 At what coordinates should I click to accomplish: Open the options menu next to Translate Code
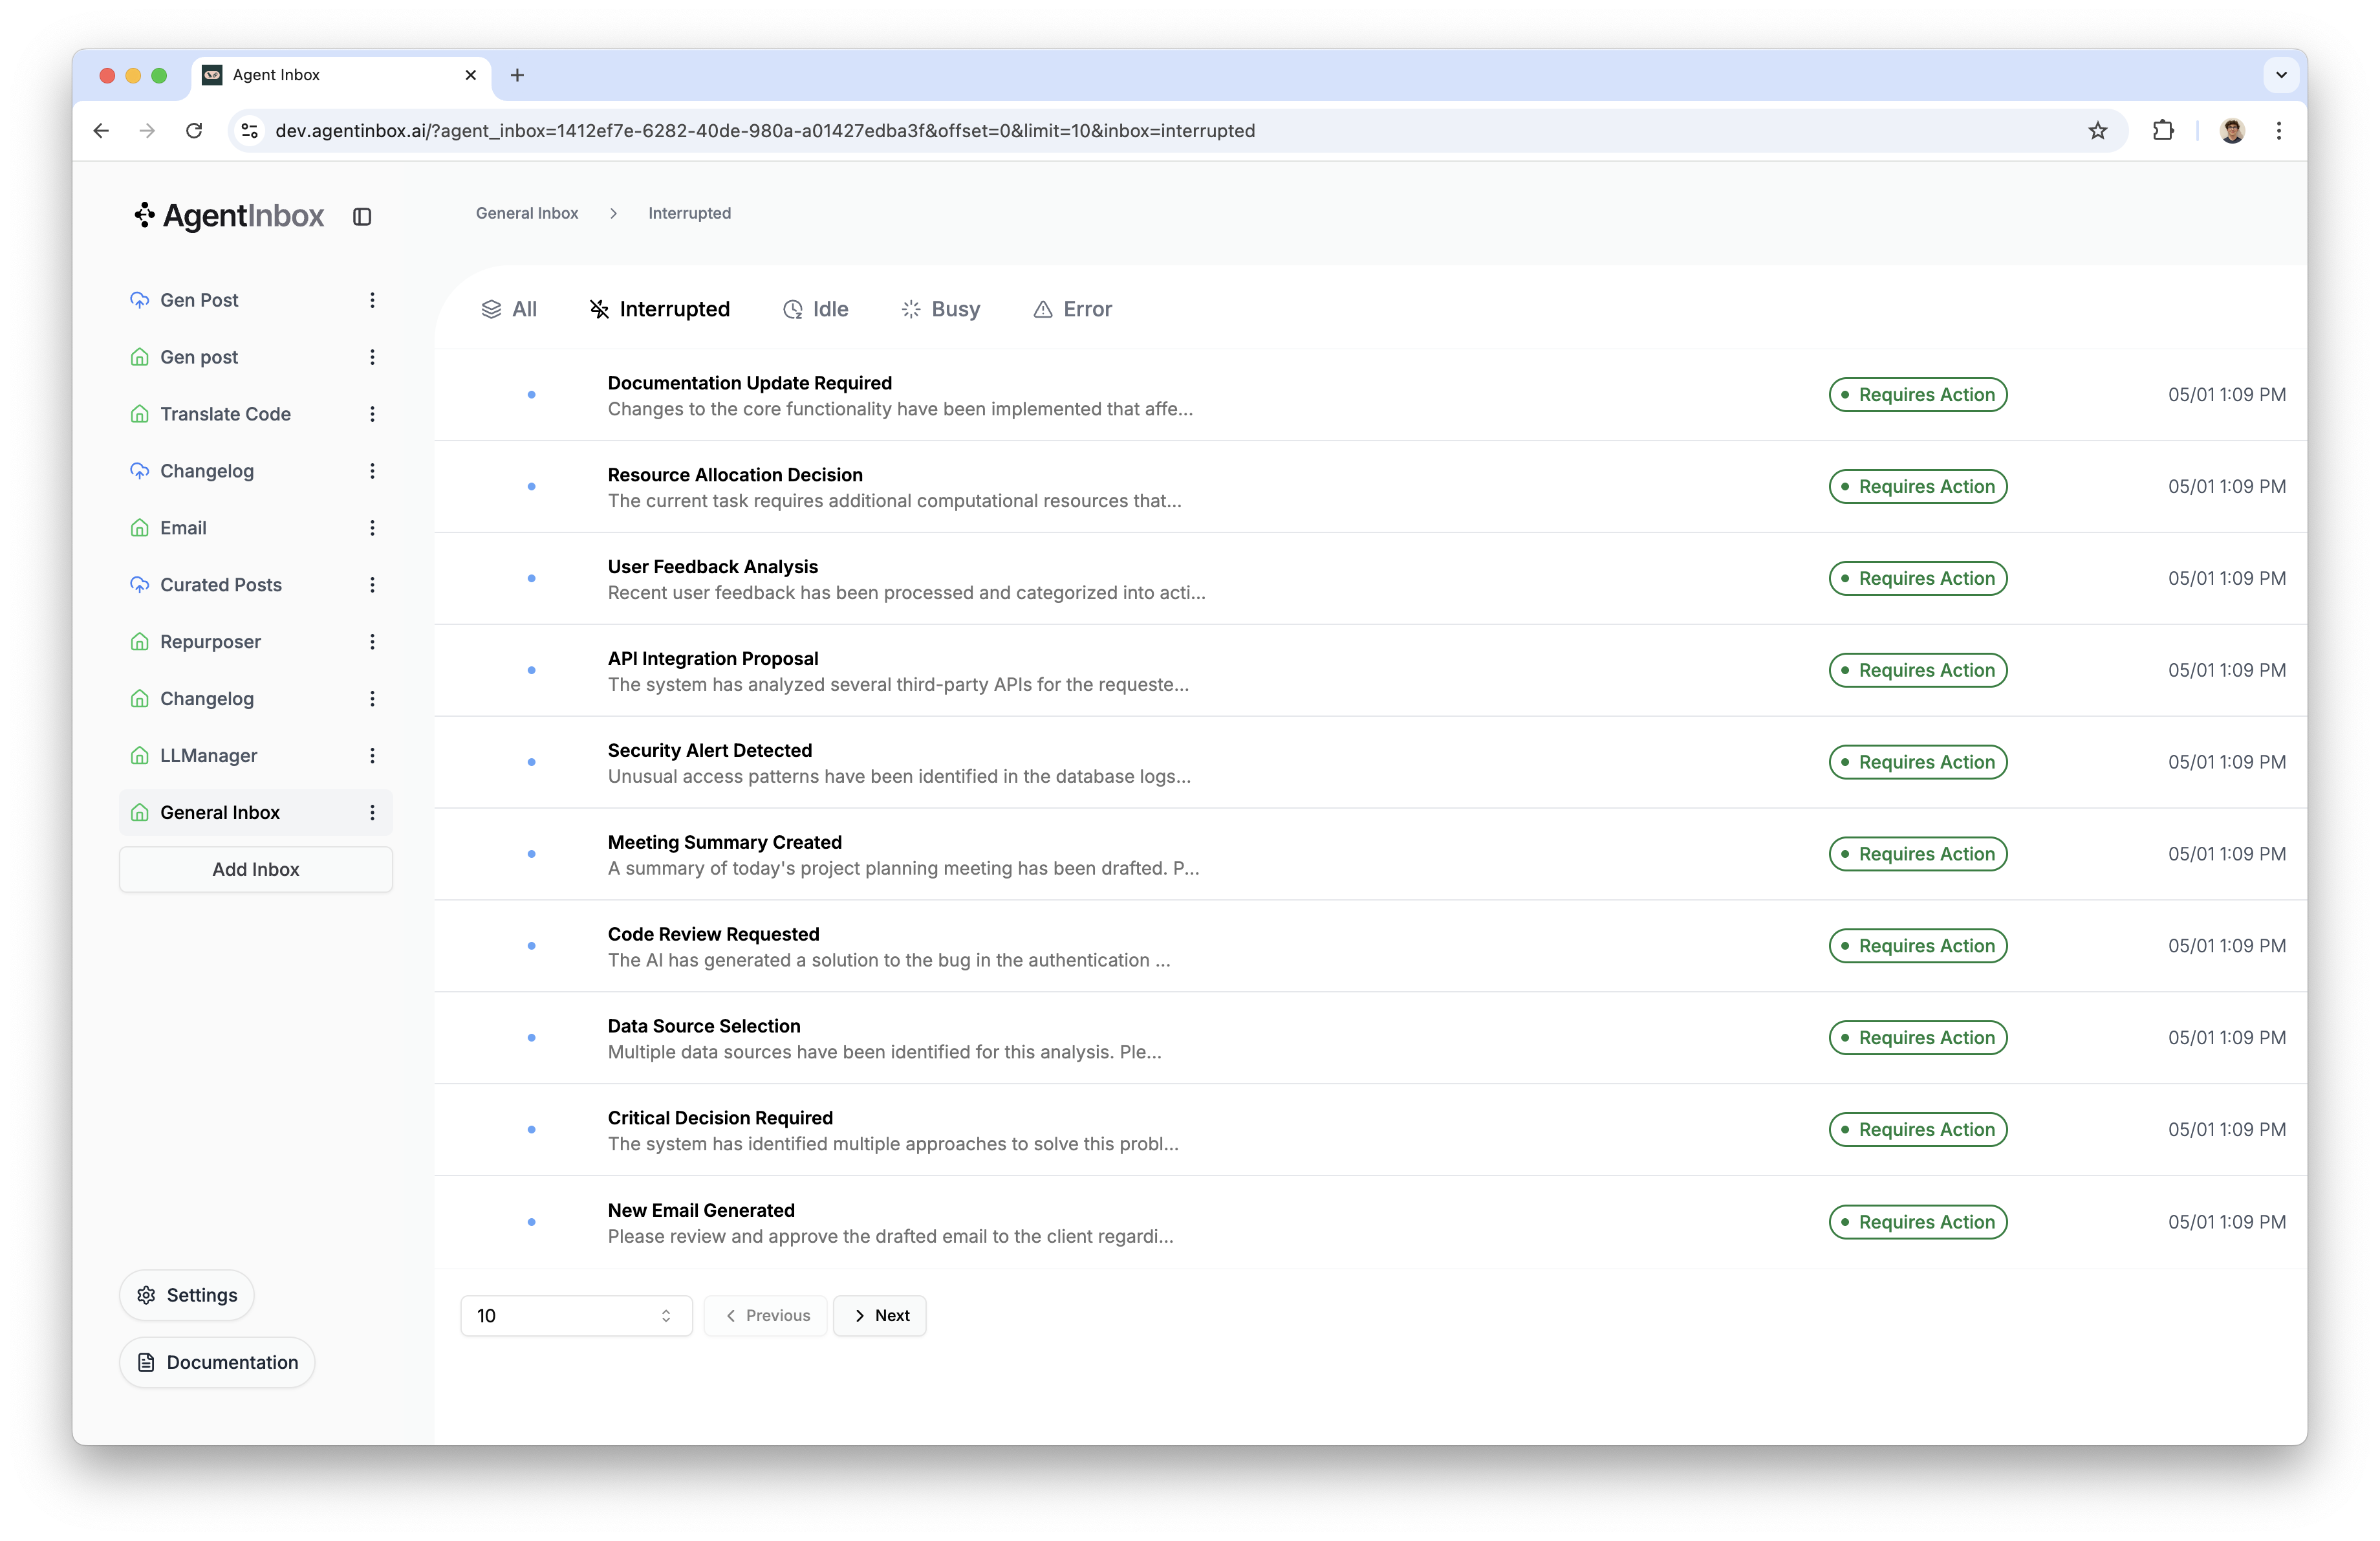[x=372, y=413]
